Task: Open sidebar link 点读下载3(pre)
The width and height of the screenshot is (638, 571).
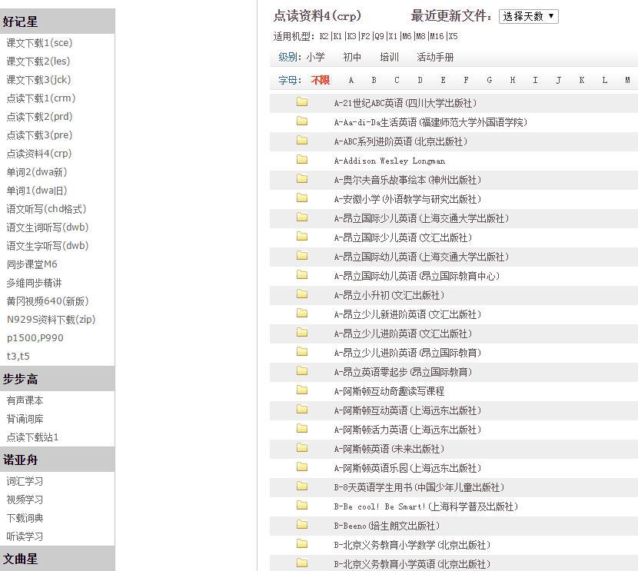Action: tap(39, 135)
